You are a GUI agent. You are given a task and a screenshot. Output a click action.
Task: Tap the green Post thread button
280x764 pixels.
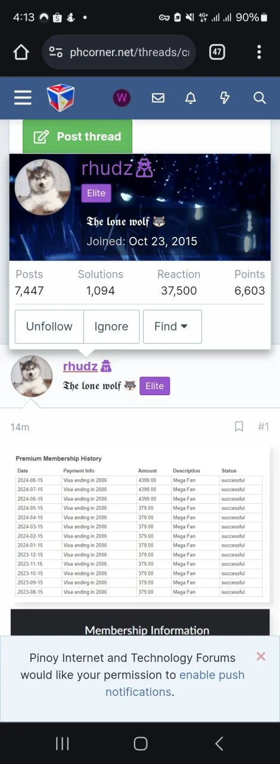[77, 136]
